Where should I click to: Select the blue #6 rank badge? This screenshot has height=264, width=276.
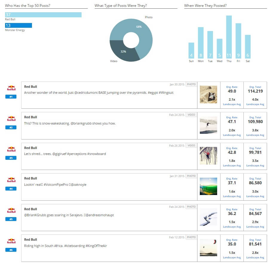point(11,250)
